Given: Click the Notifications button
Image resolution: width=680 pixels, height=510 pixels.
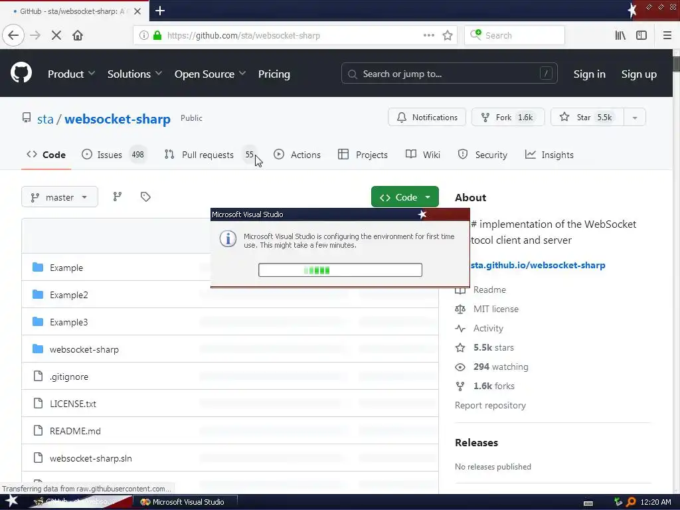Looking at the screenshot, I should (427, 117).
